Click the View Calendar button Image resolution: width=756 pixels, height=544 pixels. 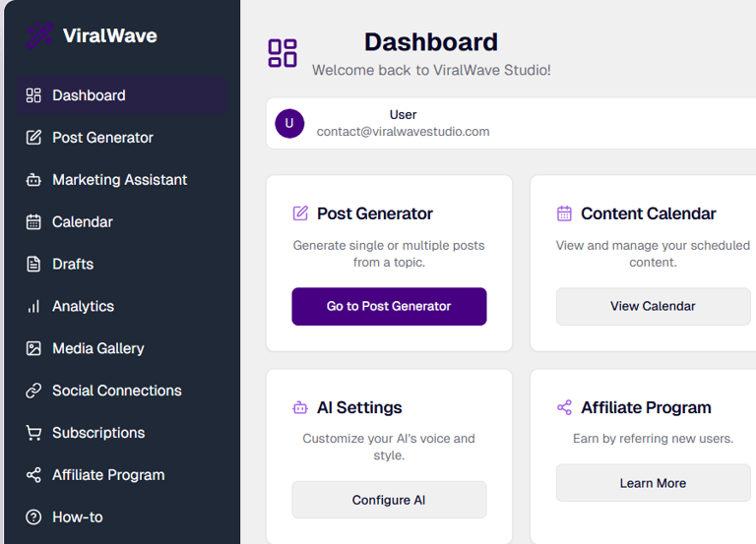[x=653, y=307]
